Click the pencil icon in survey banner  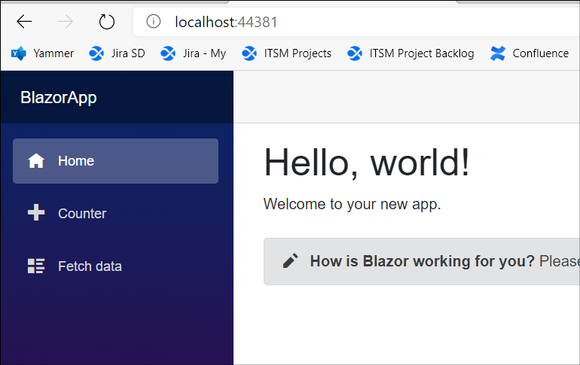click(290, 261)
